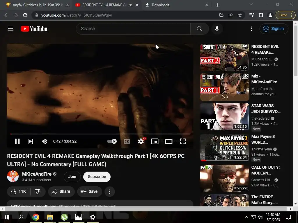
Task: Show hidden system tray icons
Action: [246, 217]
